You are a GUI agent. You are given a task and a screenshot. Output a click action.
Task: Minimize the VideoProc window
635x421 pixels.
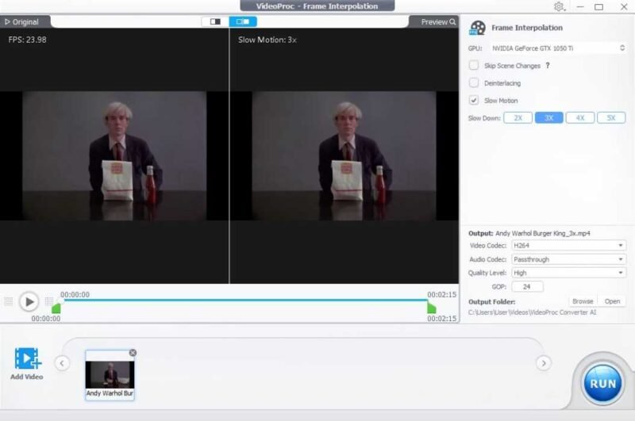(580, 7)
